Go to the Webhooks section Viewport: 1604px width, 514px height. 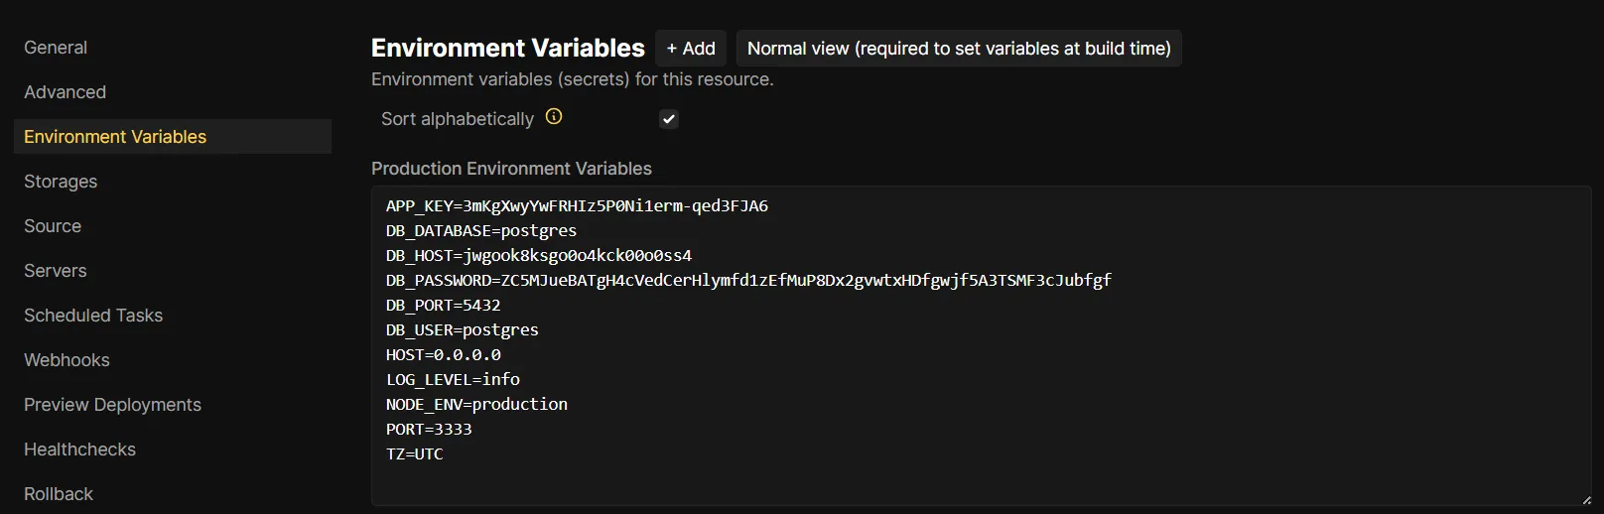(x=67, y=360)
